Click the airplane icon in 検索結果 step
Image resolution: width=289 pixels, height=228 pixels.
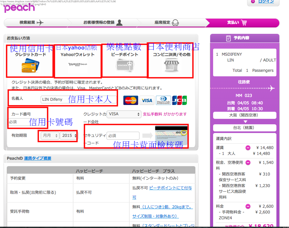(40, 23)
